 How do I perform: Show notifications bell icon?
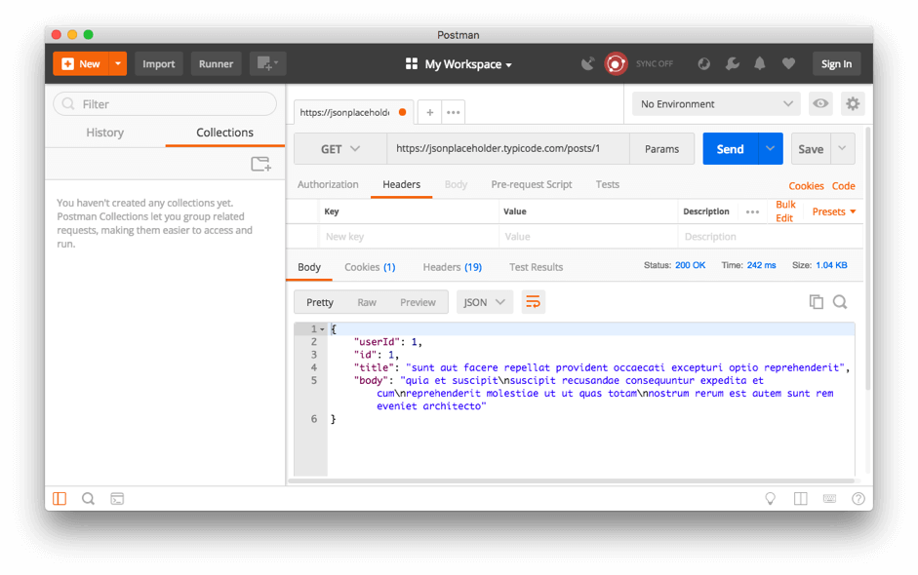(759, 63)
